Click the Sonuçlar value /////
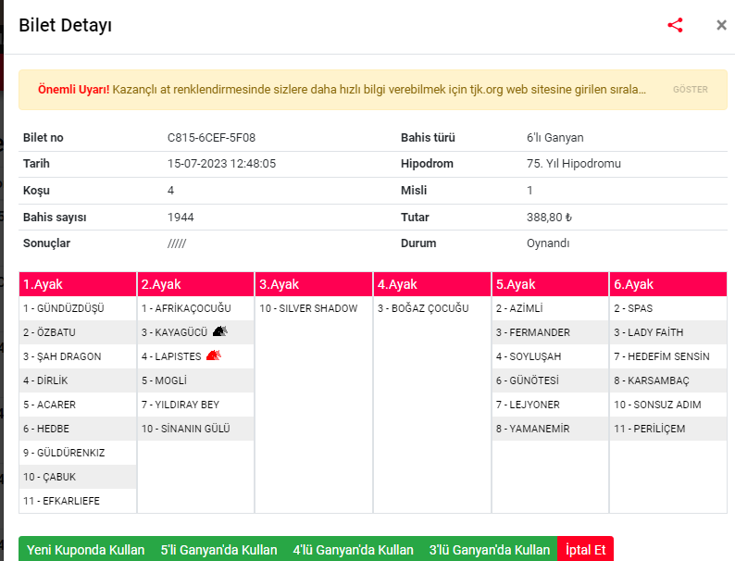 coord(177,243)
